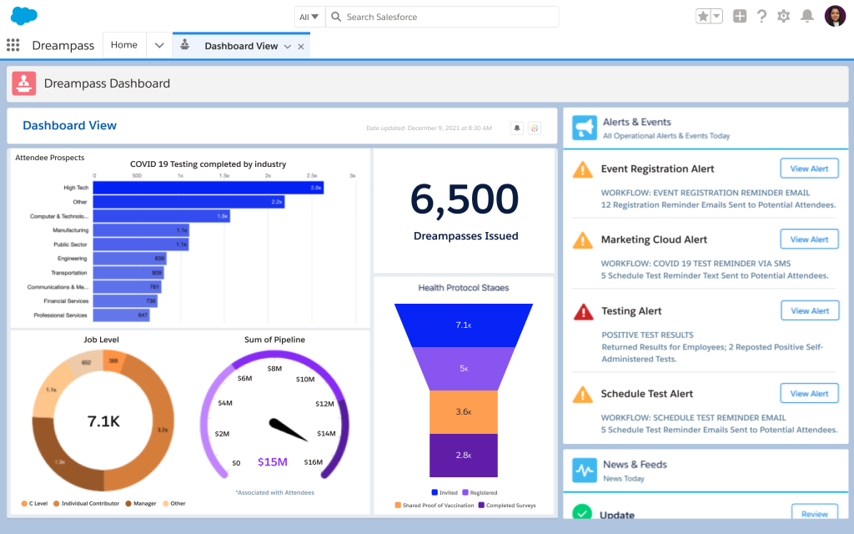
Task: Click the Salesforce cloud logo
Action: tap(24, 16)
